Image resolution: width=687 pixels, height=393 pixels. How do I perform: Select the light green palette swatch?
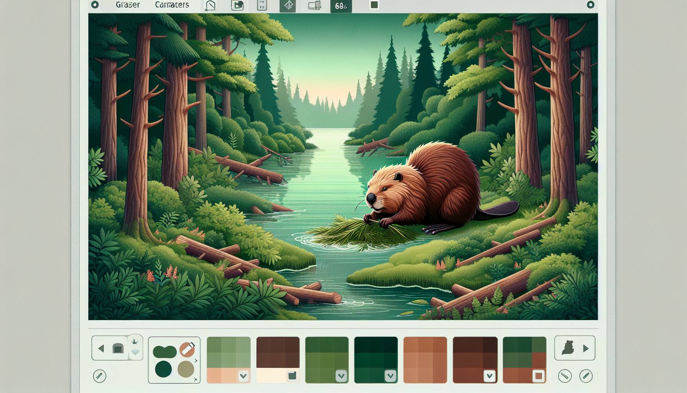(228, 360)
